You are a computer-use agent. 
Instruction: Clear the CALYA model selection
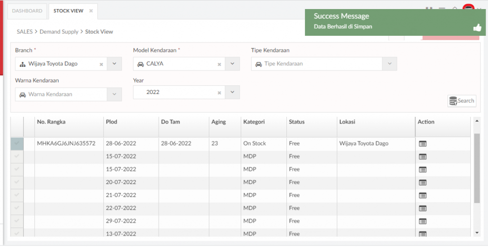[219, 64]
